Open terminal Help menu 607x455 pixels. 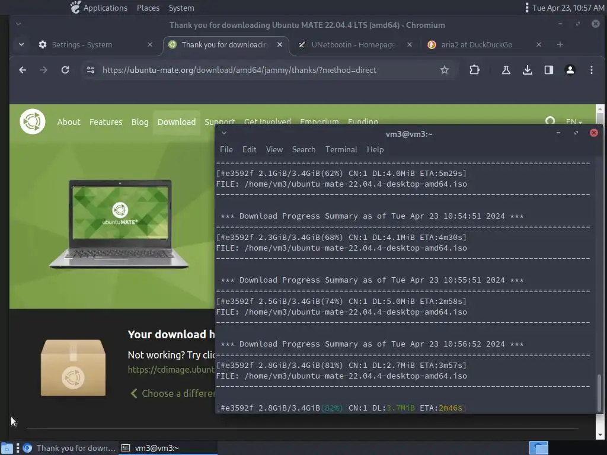[x=375, y=149]
